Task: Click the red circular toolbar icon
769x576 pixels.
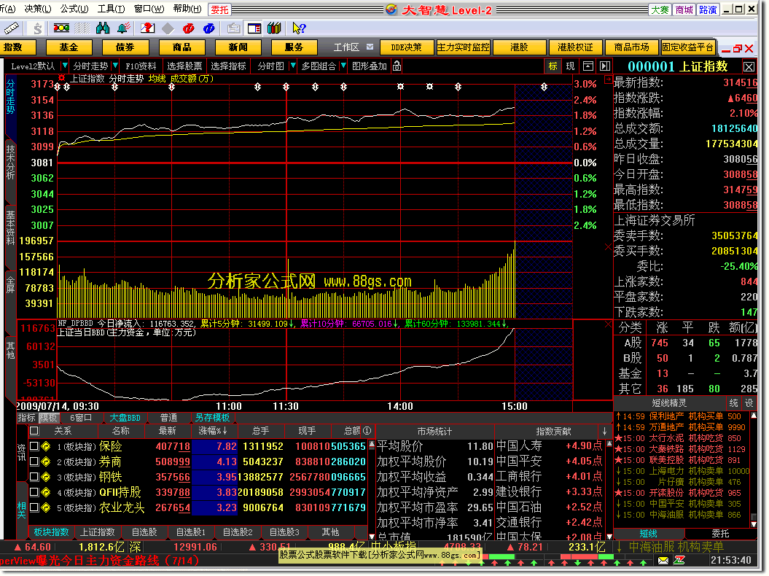Action: (188, 28)
